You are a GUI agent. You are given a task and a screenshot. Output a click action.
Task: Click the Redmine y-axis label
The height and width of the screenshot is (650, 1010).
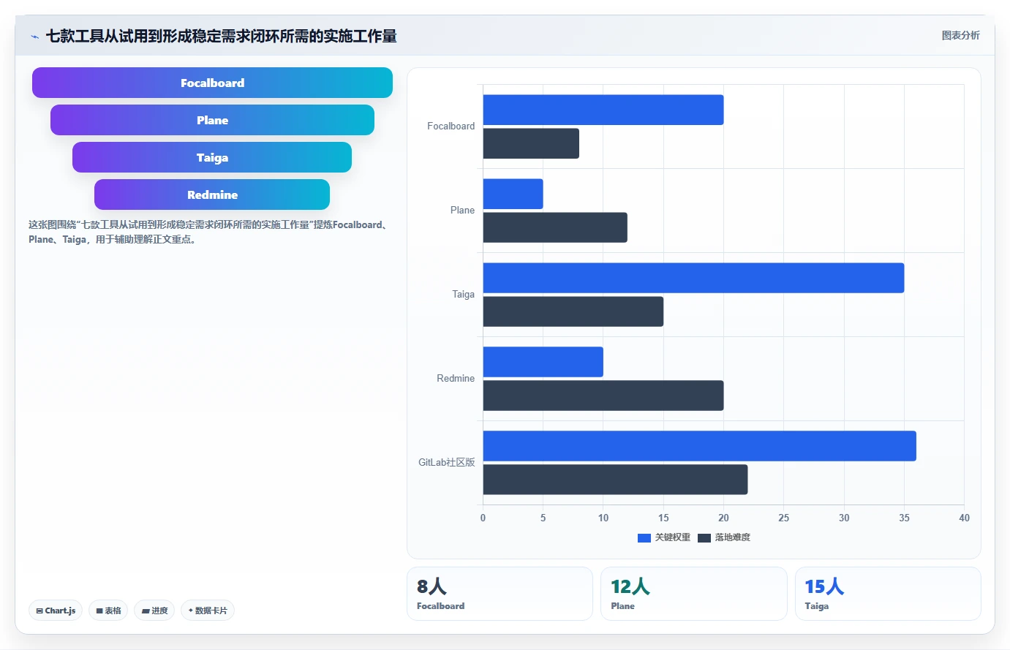click(456, 379)
